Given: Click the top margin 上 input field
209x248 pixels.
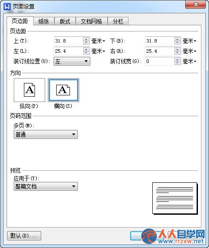Looking at the screenshot, I should (x=68, y=41).
